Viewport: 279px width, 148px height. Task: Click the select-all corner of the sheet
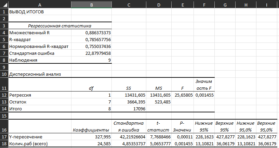pos(4,4)
